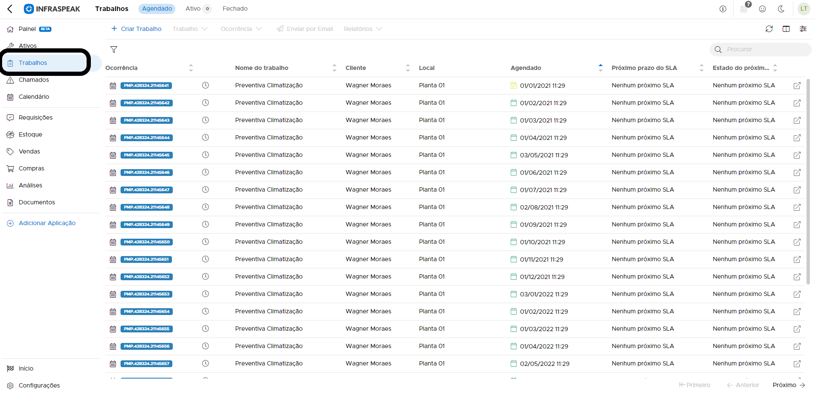Screen dimensions: 815x393
Task: Click Enviar por Email button
Action: coord(305,29)
